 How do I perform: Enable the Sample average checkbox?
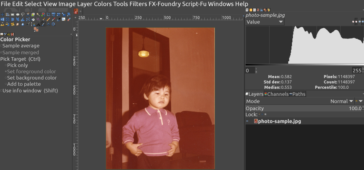(x=1, y=46)
